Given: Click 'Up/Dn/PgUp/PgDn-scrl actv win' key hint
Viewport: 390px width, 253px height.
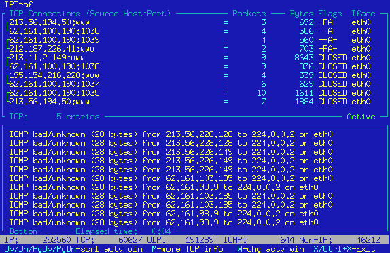Looking at the screenshot, I should 73,249.
